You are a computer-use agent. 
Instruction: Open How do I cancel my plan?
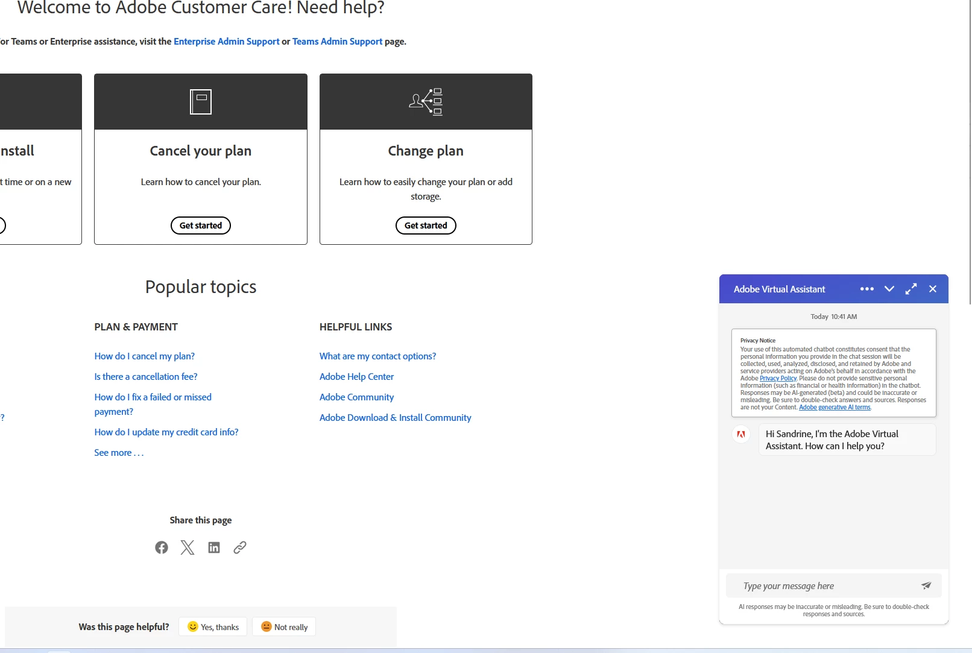[x=145, y=356]
